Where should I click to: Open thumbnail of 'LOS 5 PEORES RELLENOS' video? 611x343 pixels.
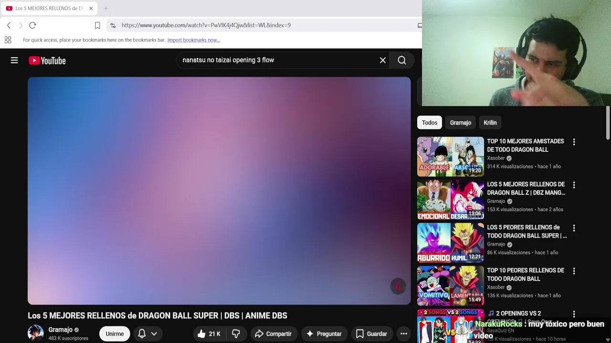coord(451,242)
